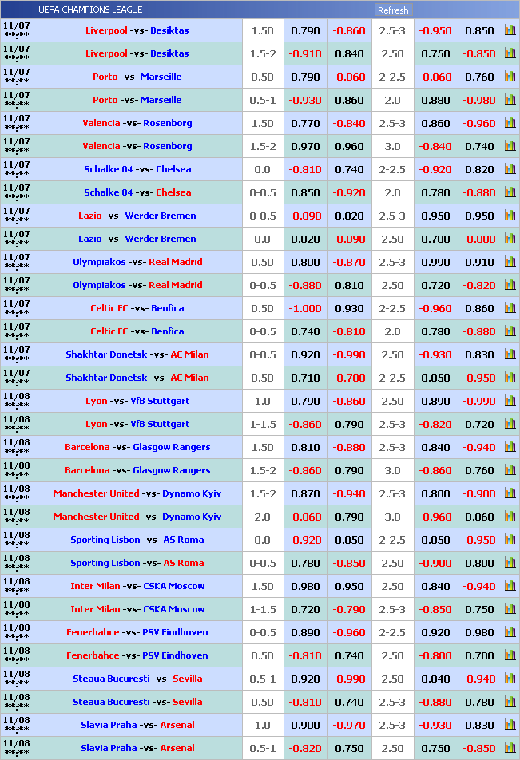Click the UEFA CHAMPIONS LEAGUE header title

pos(90,10)
